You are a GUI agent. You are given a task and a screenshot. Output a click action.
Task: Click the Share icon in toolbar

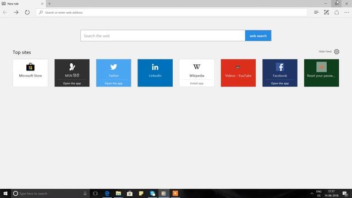(x=337, y=12)
